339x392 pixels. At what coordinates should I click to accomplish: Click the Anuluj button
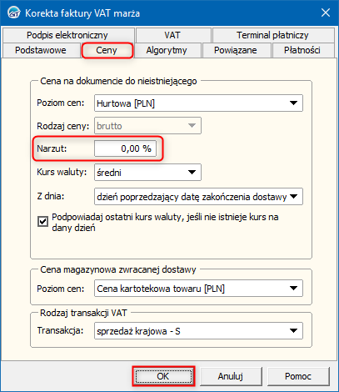coord(231,376)
